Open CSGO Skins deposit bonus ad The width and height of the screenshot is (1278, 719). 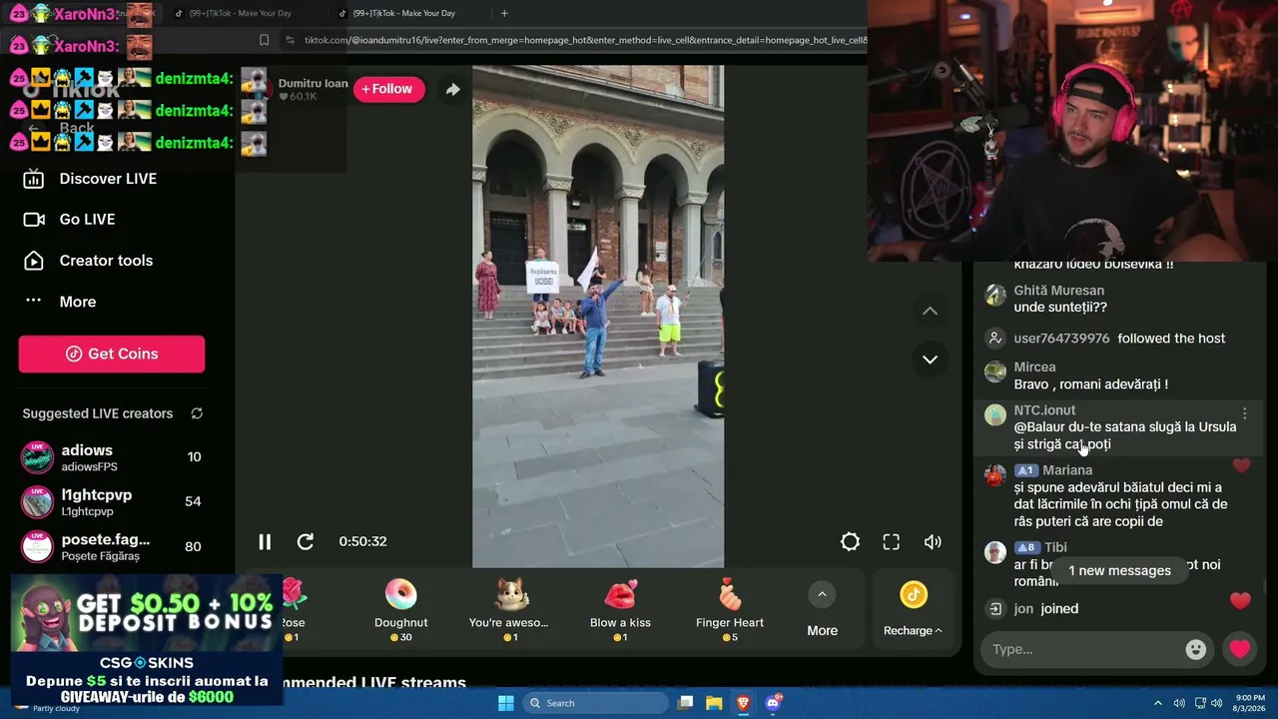point(146,641)
